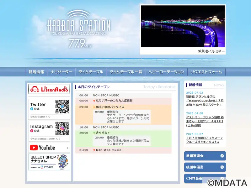Click the 2025.07.02 news date

pyautogui.click(x=195, y=93)
